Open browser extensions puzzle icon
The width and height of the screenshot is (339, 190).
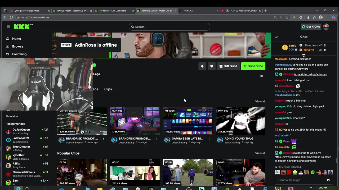pos(301,17)
